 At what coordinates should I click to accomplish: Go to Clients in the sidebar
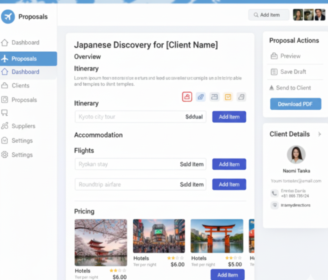(20, 86)
